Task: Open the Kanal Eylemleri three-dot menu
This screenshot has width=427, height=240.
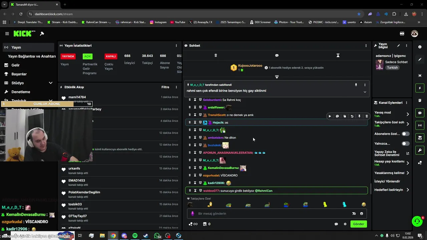Action: (406, 103)
